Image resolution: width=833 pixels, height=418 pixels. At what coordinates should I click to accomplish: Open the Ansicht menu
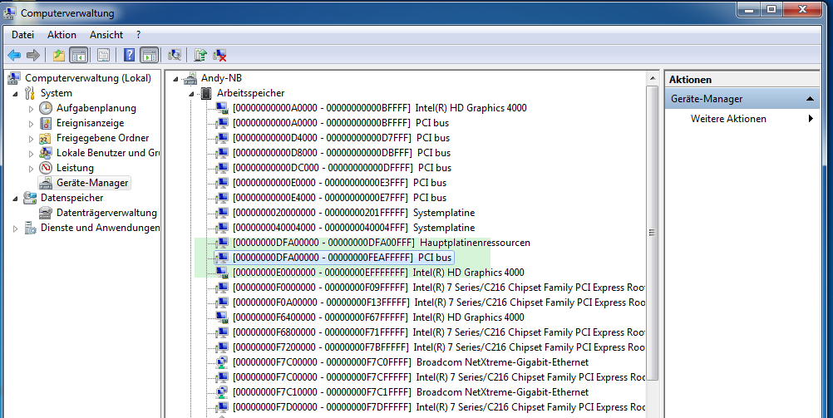(x=106, y=35)
